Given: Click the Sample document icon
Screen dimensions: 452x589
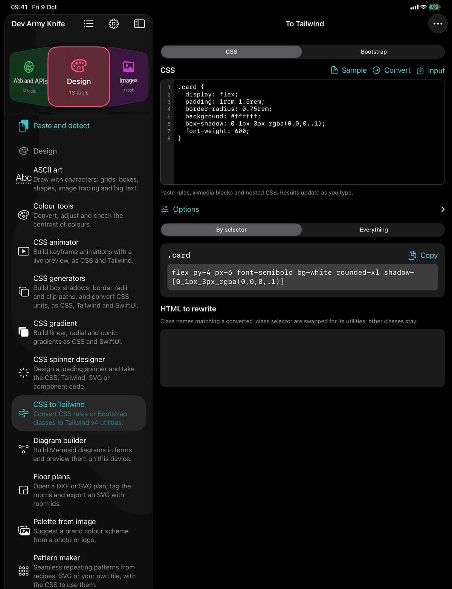Looking at the screenshot, I should click(x=334, y=70).
